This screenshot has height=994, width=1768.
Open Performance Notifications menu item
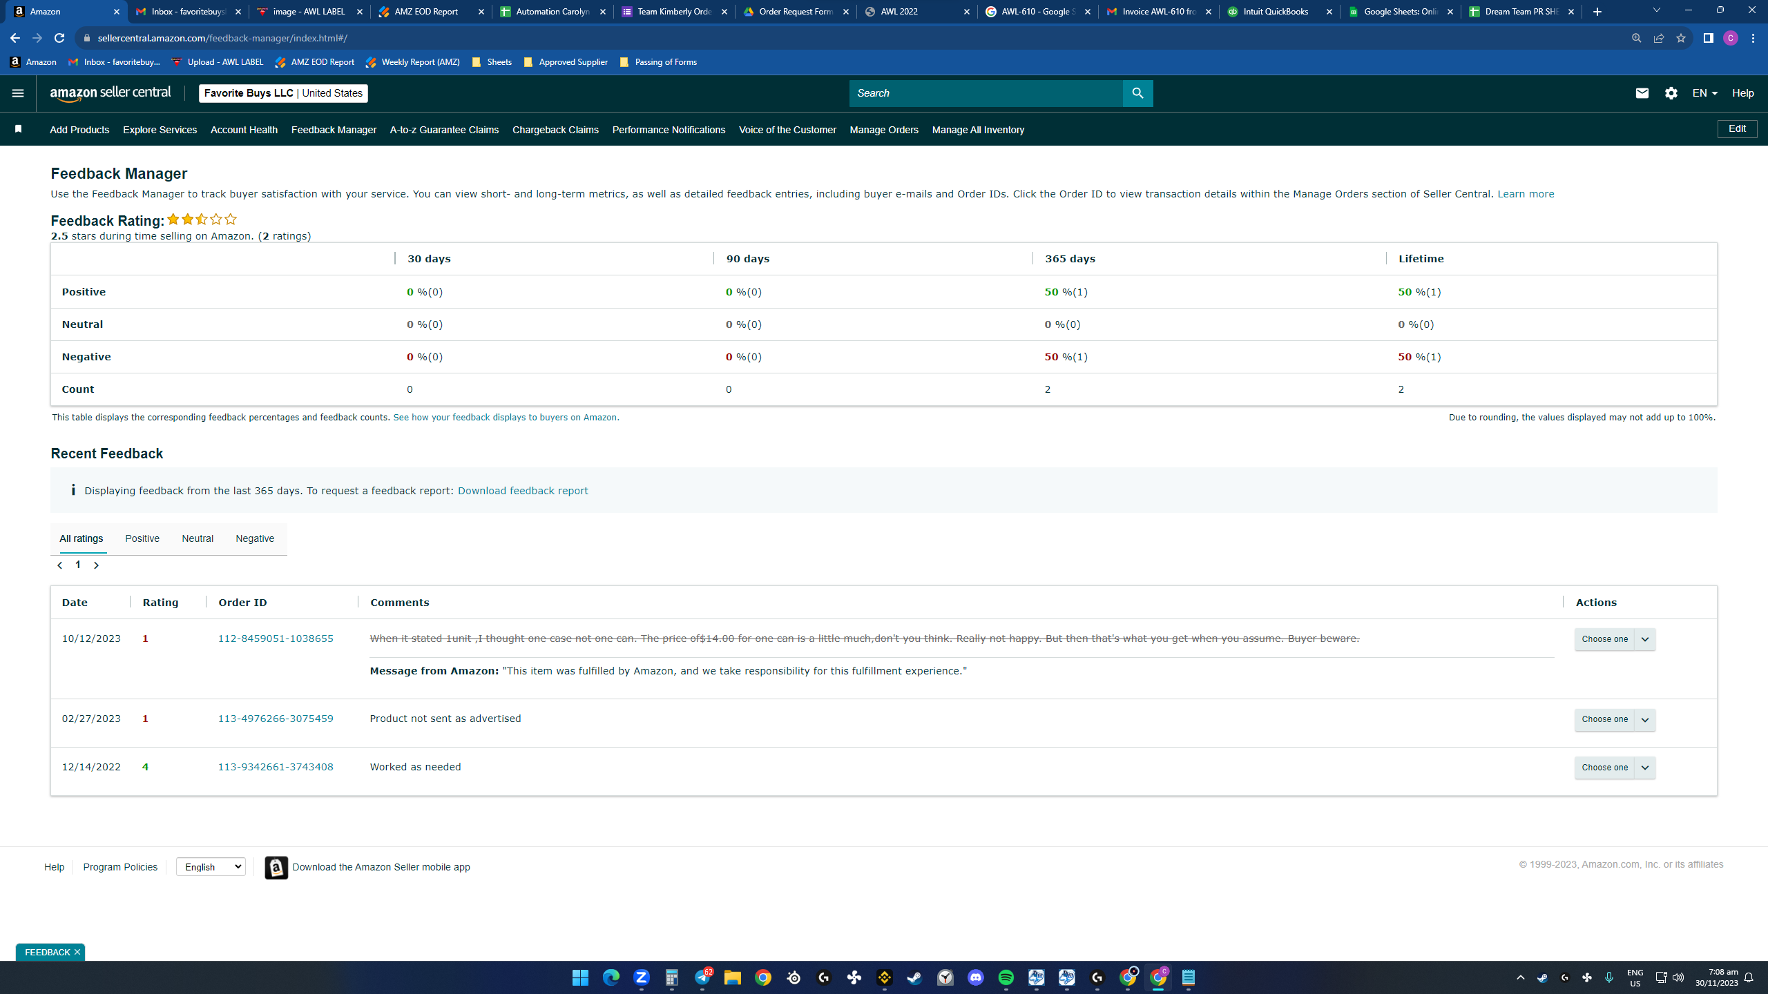pyautogui.click(x=669, y=130)
